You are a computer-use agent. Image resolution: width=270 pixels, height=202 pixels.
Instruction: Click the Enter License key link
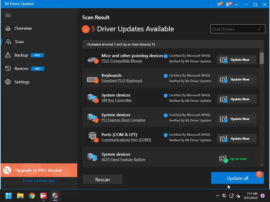tap(39, 181)
